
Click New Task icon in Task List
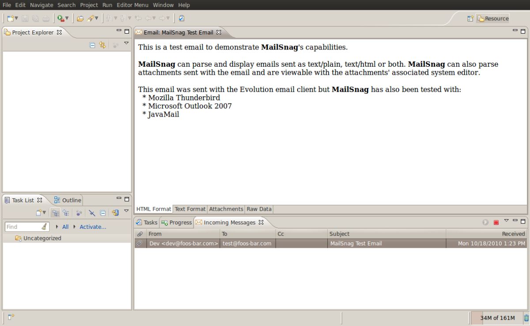point(39,213)
